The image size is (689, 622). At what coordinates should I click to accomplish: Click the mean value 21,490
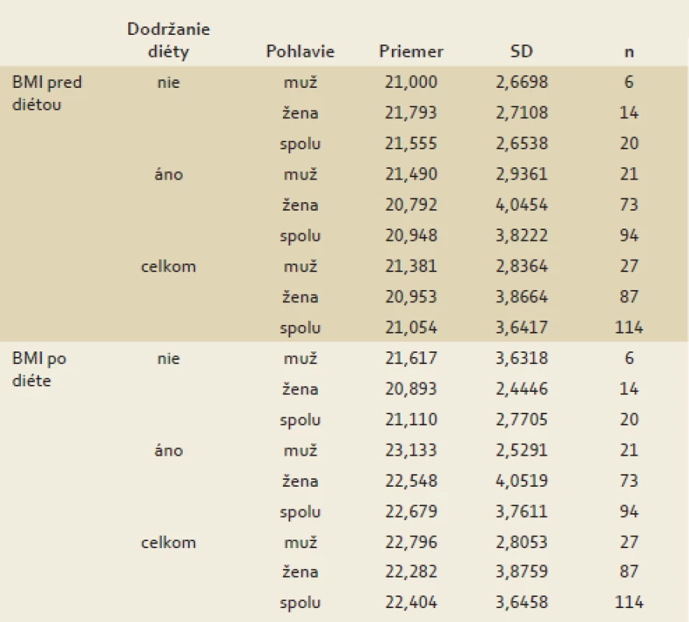click(411, 174)
